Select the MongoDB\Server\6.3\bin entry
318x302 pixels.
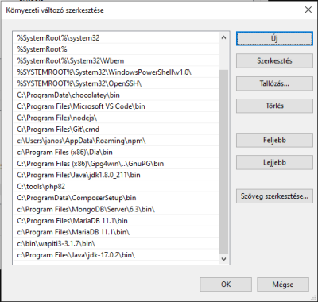(x=116, y=209)
